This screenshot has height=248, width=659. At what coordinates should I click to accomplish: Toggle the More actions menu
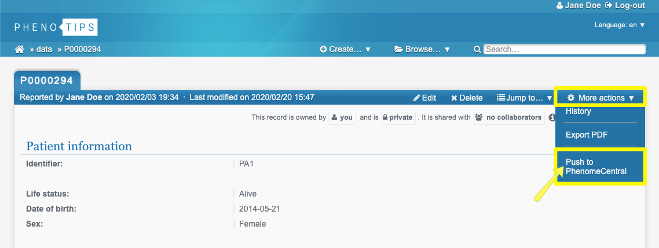coord(600,98)
